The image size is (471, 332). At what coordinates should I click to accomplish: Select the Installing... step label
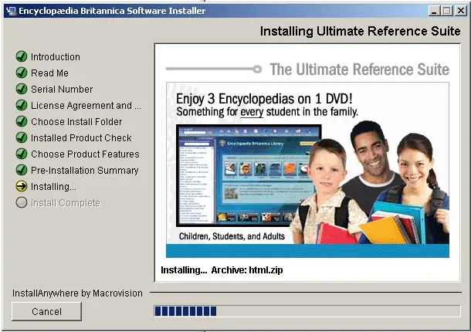53,187
